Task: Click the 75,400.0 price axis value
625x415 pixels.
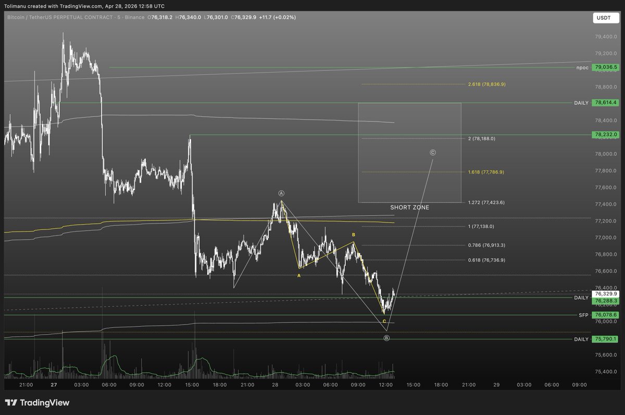Action: pyautogui.click(x=605, y=372)
